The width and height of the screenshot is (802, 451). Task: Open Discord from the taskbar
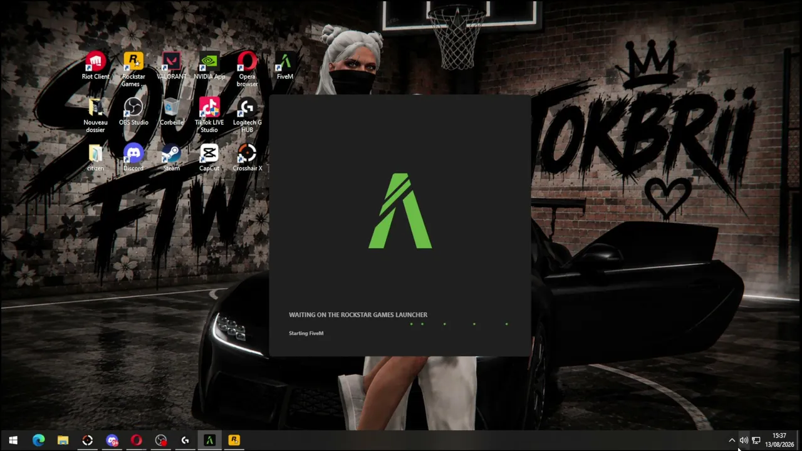[x=112, y=440]
